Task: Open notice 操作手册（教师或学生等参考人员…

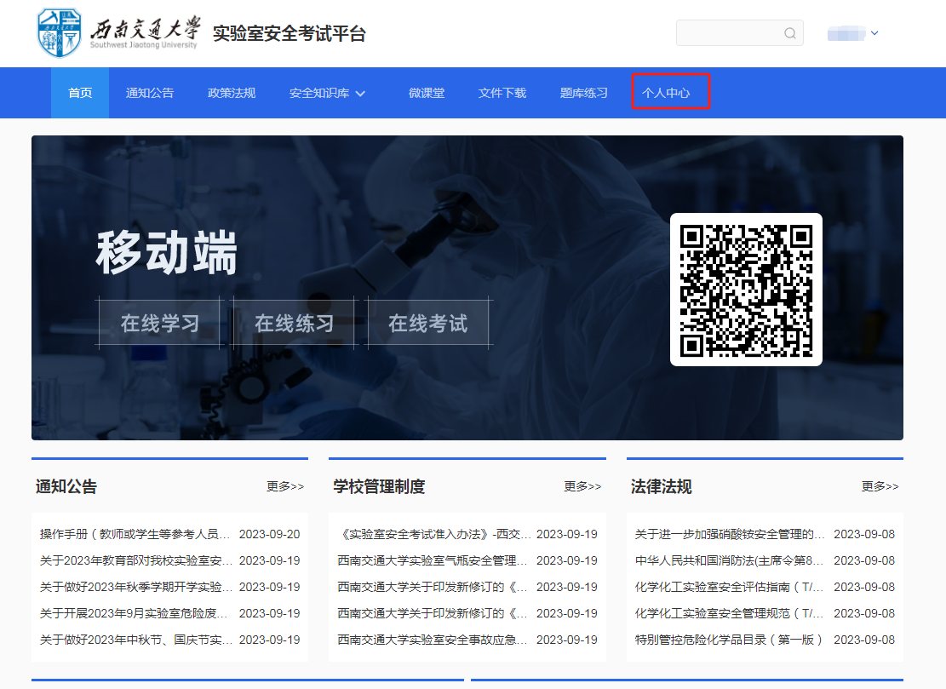Action: click(x=135, y=534)
